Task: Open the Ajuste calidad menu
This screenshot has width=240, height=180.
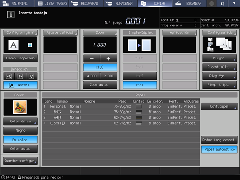Action: 60,32
